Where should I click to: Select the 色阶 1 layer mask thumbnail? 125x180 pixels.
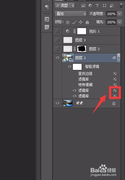tap(82, 31)
